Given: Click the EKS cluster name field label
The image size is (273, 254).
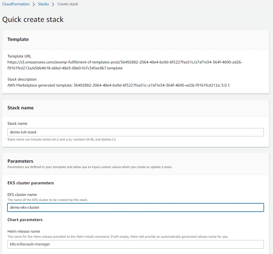Looking at the screenshot, I should pos(22,195).
